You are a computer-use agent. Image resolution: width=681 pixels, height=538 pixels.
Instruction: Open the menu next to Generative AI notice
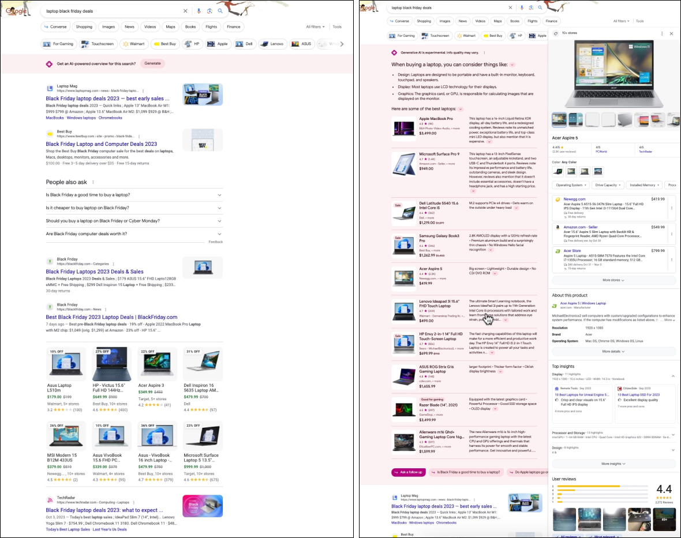(x=484, y=52)
